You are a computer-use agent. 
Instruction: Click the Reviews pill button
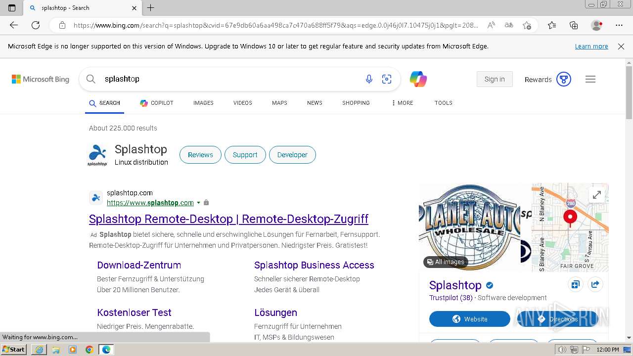pyautogui.click(x=200, y=155)
